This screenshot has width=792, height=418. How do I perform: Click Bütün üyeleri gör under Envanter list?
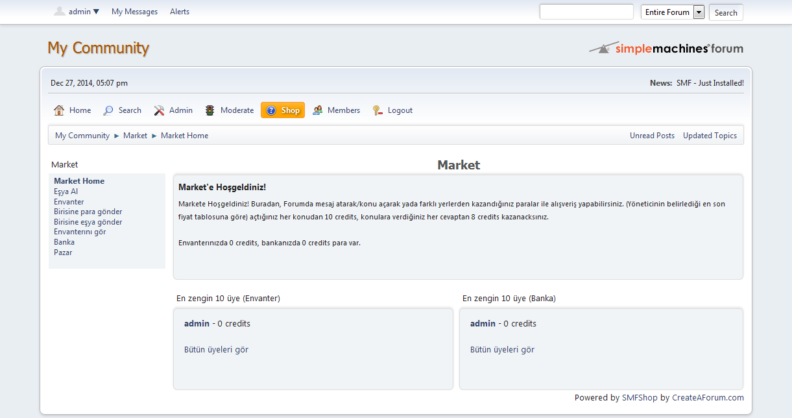coord(216,350)
